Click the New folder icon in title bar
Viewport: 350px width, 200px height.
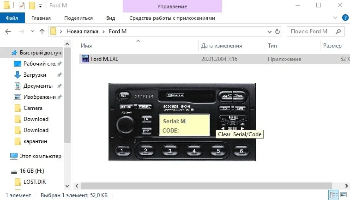coord(32,5)
